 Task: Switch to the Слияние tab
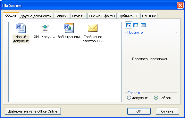coord(149,16)
